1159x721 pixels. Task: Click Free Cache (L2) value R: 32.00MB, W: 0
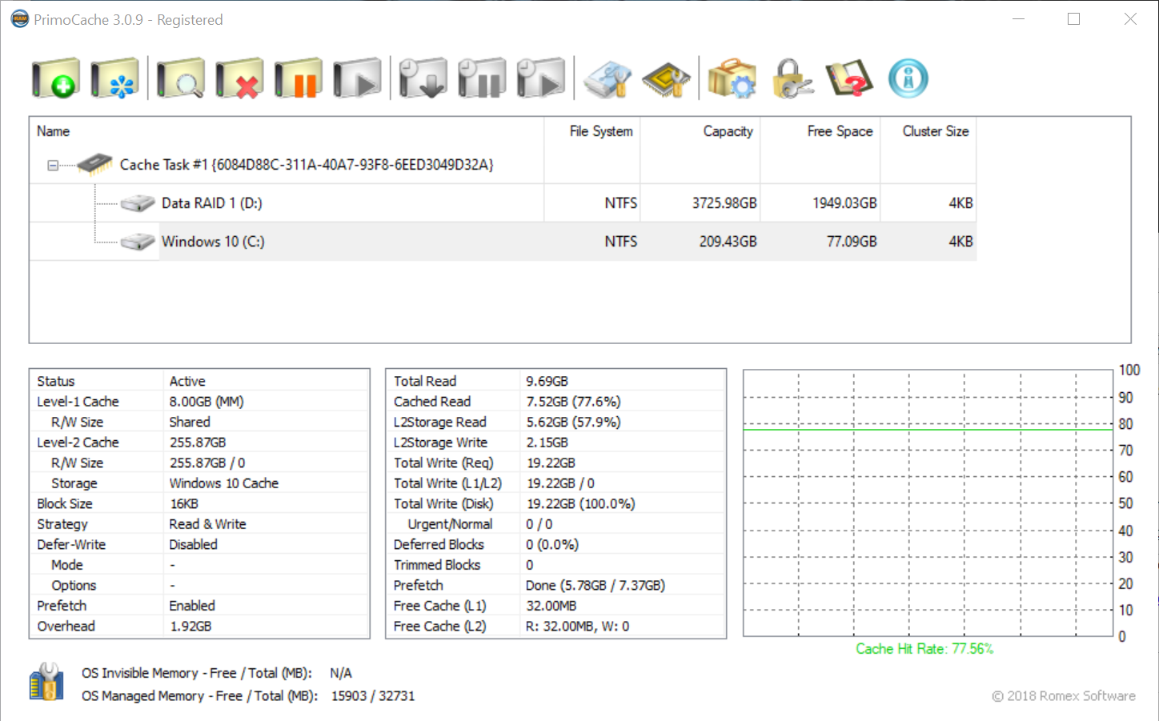pyautogui.click(x=577, y=627)
